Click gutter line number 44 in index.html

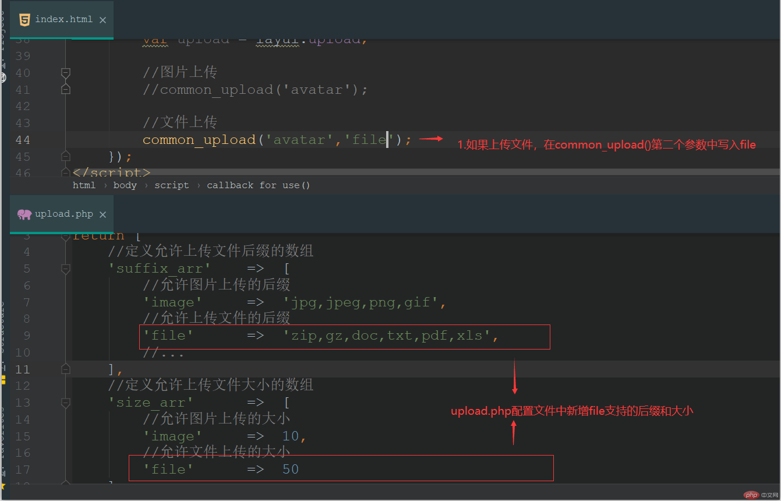point(23,140)
